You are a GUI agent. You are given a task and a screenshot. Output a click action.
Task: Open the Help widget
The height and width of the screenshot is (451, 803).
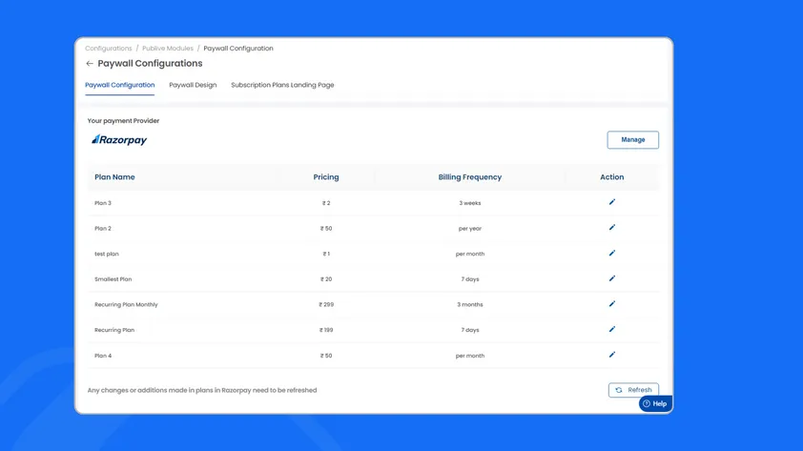655,403
